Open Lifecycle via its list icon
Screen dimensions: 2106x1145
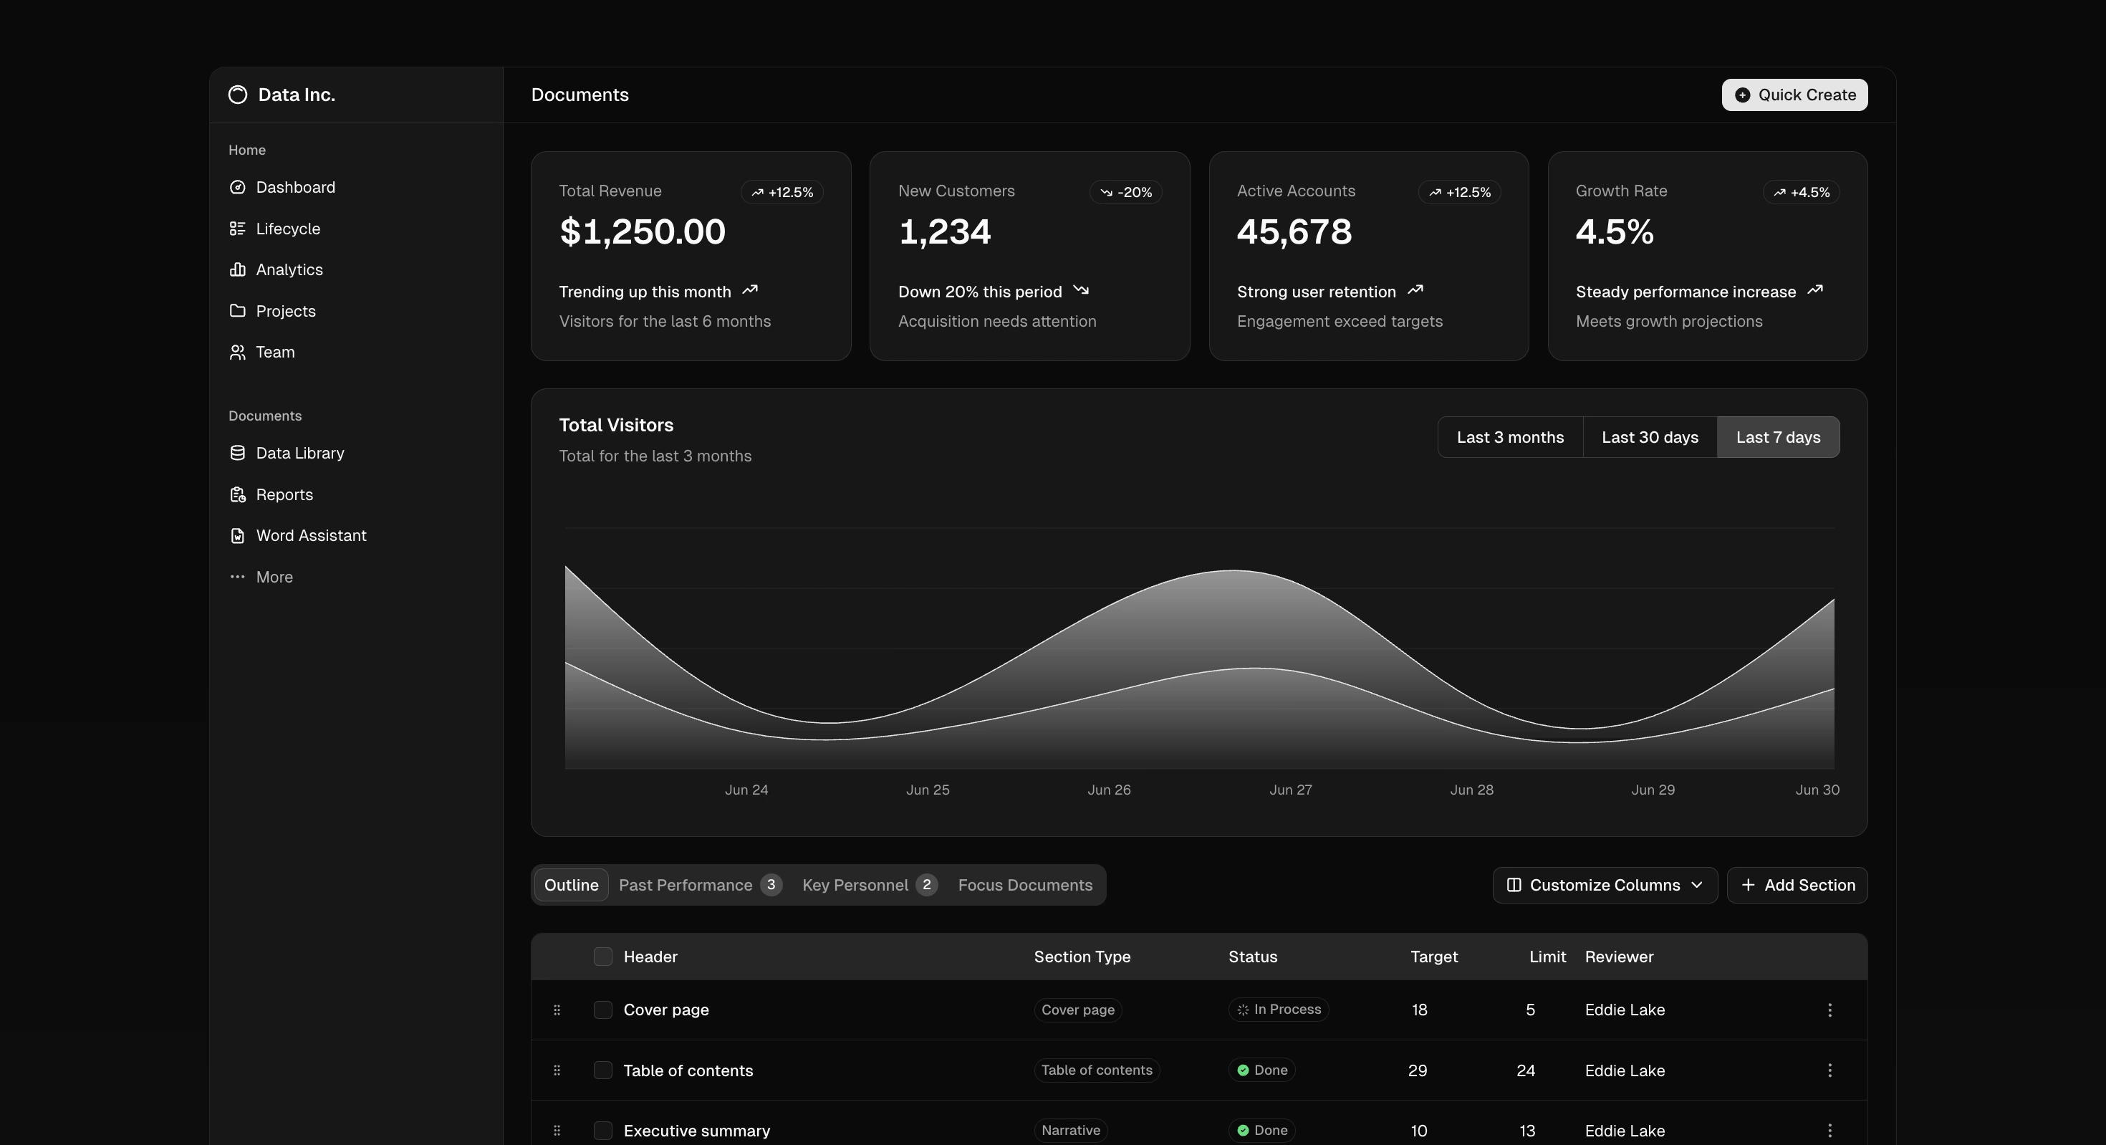coord(237,229)
